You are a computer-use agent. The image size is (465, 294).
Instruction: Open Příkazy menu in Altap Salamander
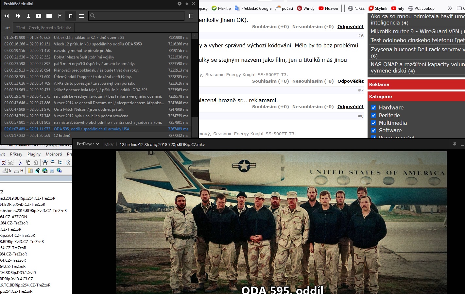click(16, 154)
